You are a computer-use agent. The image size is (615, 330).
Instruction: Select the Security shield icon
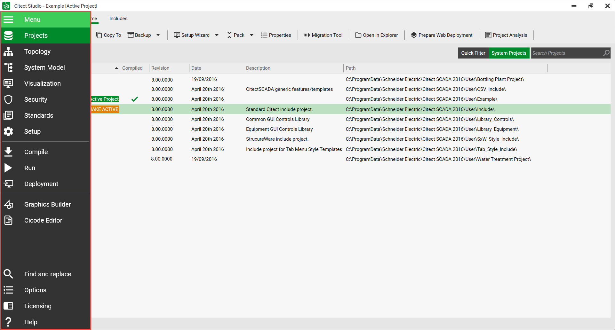tap(8, 99)
